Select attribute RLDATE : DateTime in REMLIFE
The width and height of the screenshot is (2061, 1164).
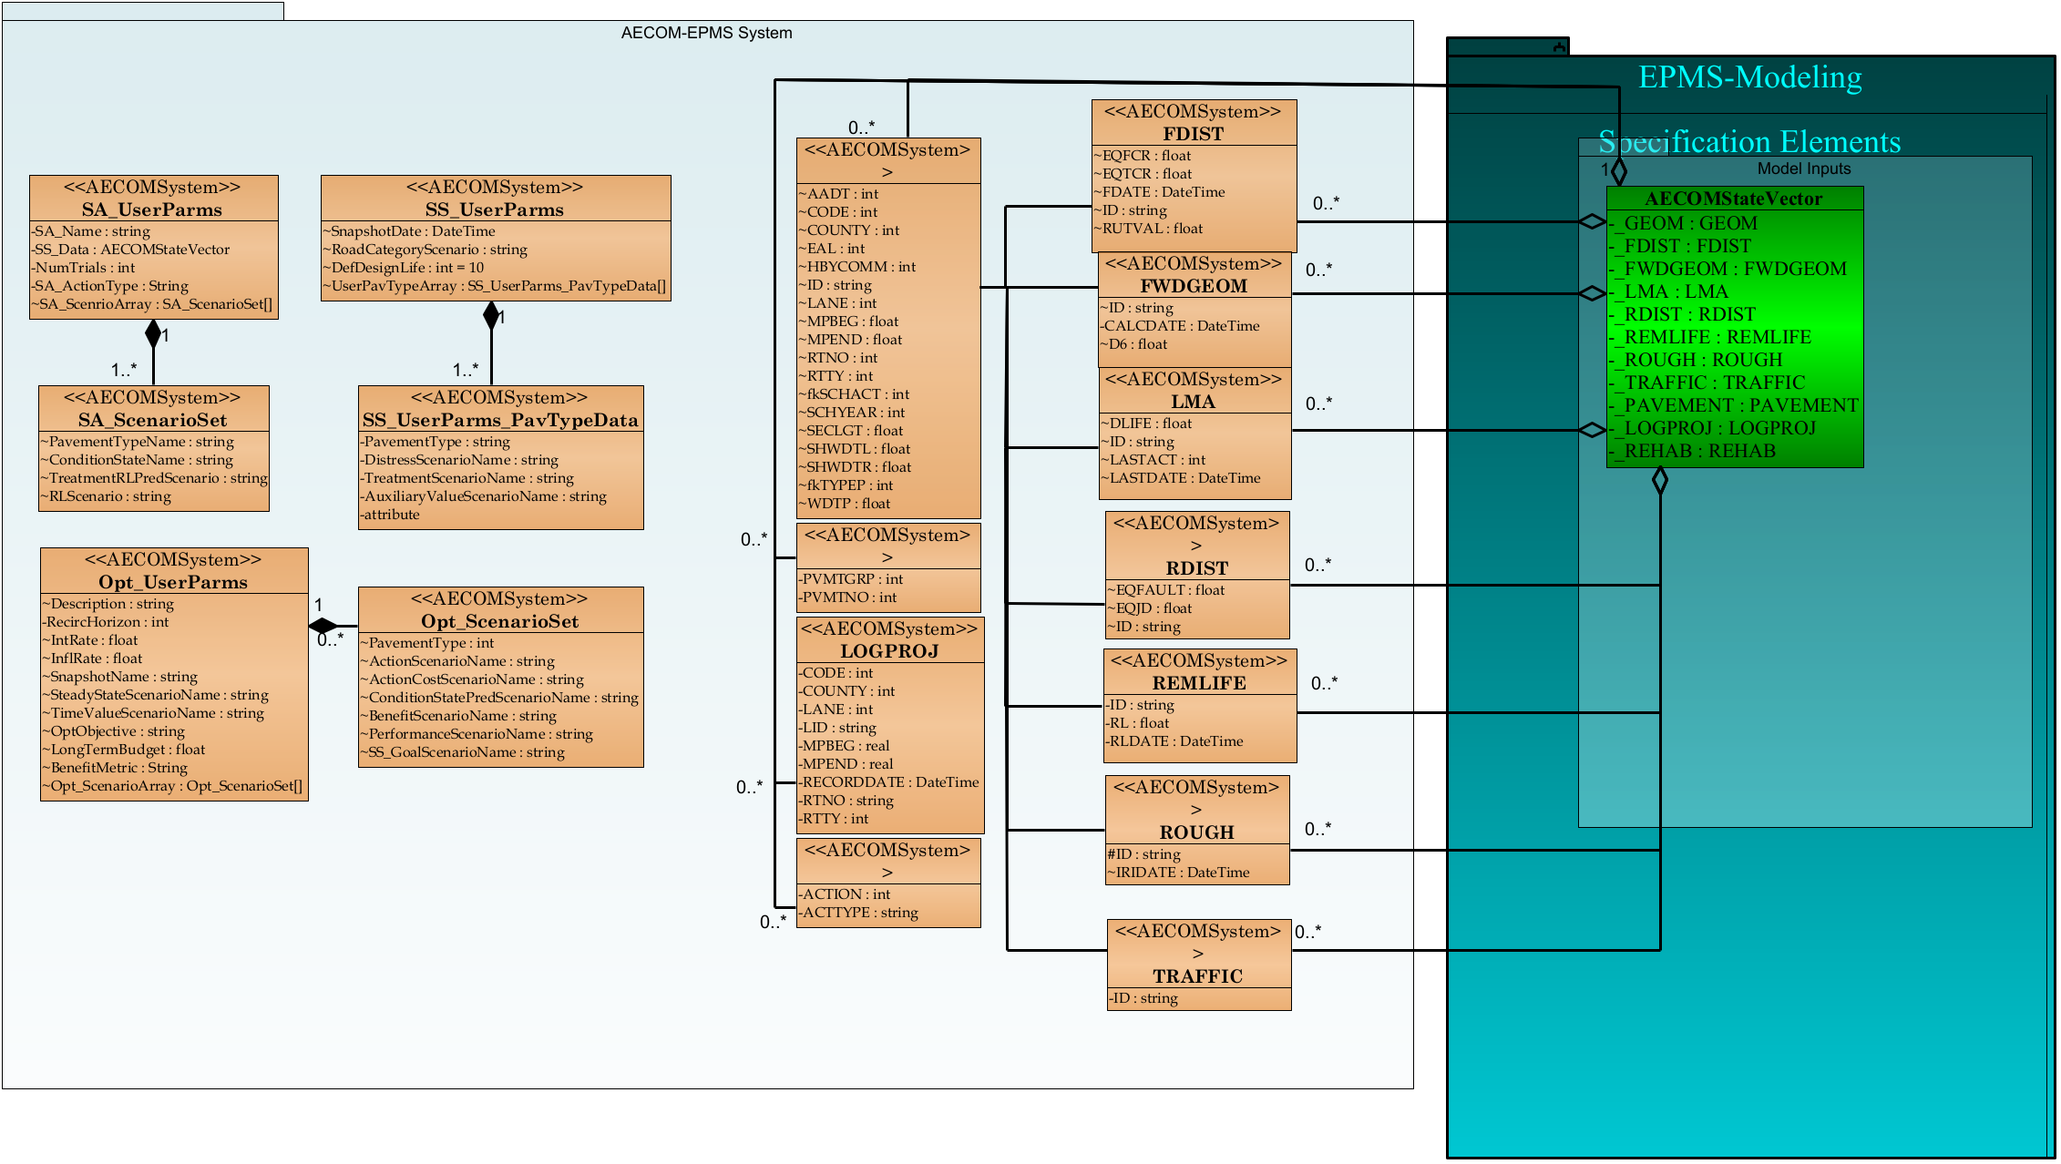1174,741
